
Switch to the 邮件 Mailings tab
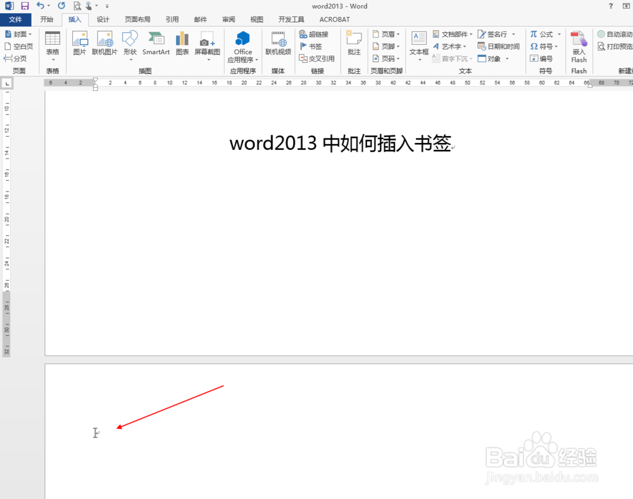[200, 20]
